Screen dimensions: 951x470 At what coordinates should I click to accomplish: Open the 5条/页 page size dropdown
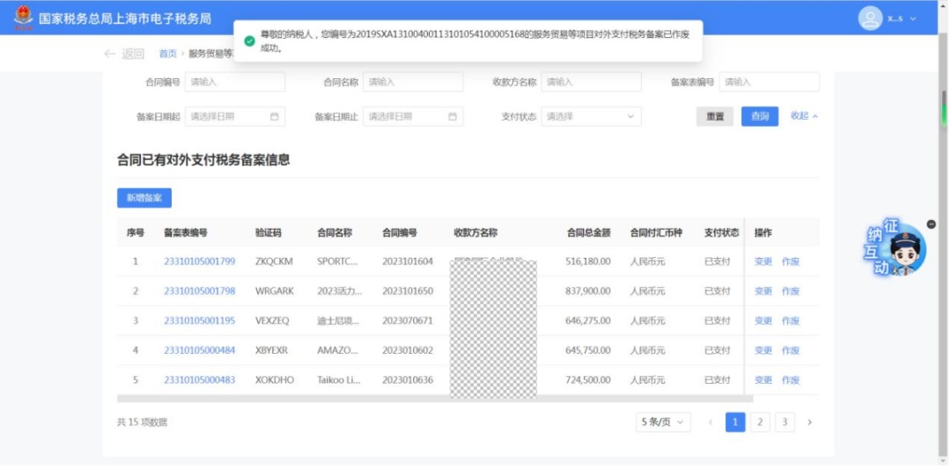click(x=663, y=422)
